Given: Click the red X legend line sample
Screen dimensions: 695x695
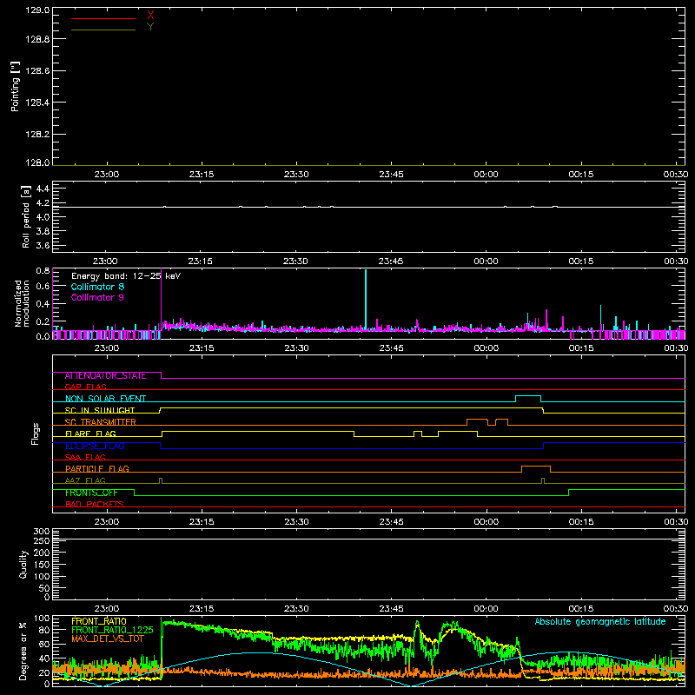Looking at the screenshot, I should 103,18.
